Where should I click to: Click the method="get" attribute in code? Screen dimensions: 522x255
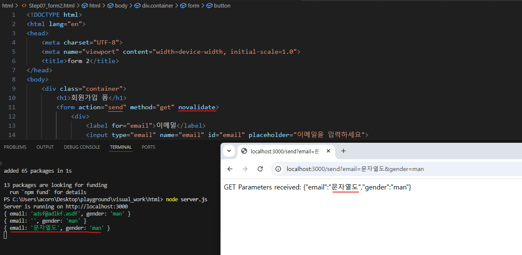coord(152,107)
